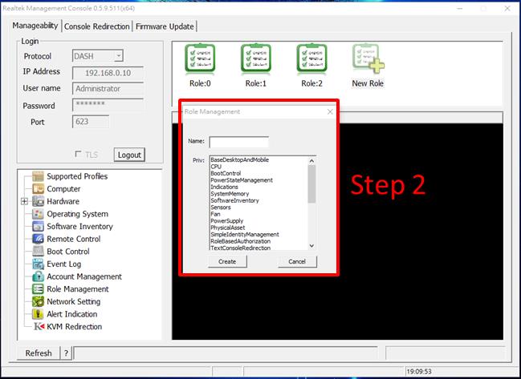Focus the role Name input field

[239, 142]
